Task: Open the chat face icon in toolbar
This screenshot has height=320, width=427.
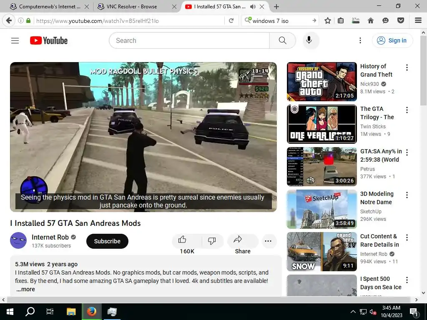Action: pos(385,21)
